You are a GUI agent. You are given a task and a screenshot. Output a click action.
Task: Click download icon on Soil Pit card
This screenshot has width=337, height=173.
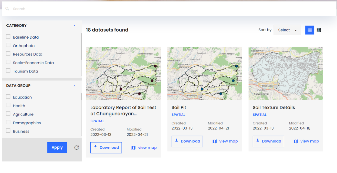(176, 141)
